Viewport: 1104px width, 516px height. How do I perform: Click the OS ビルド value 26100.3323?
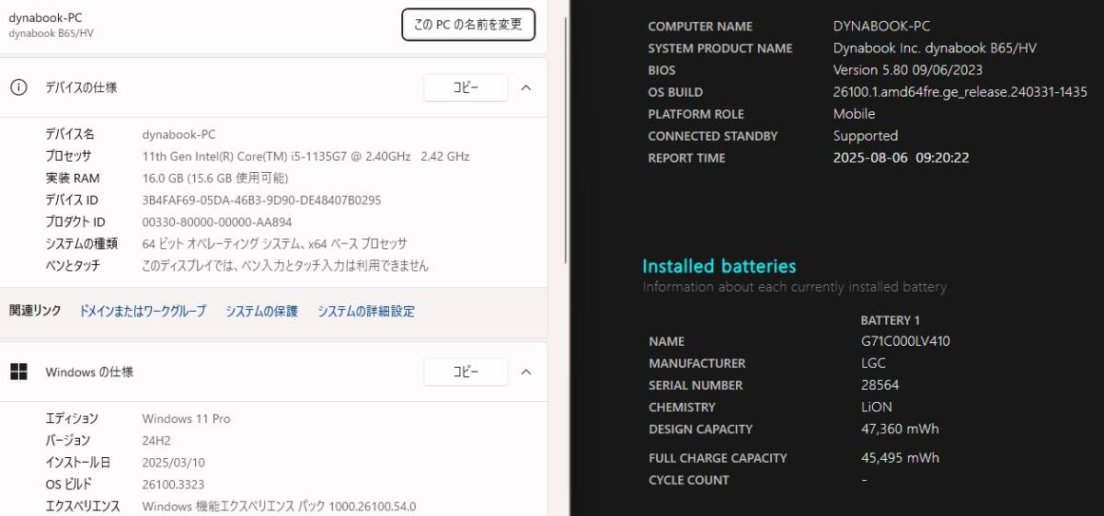[x=173, y=484]
